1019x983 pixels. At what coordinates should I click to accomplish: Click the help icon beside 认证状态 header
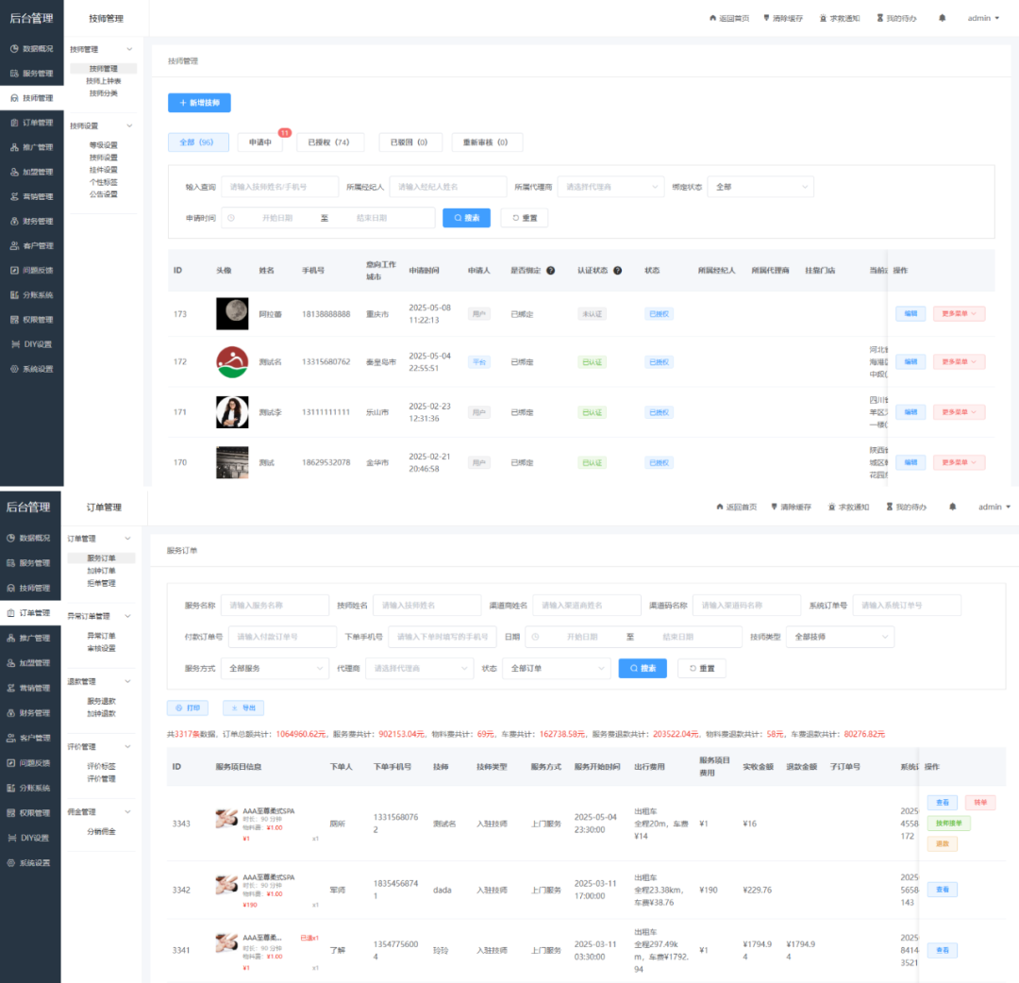pyautogui.click(x=617, y=271)
